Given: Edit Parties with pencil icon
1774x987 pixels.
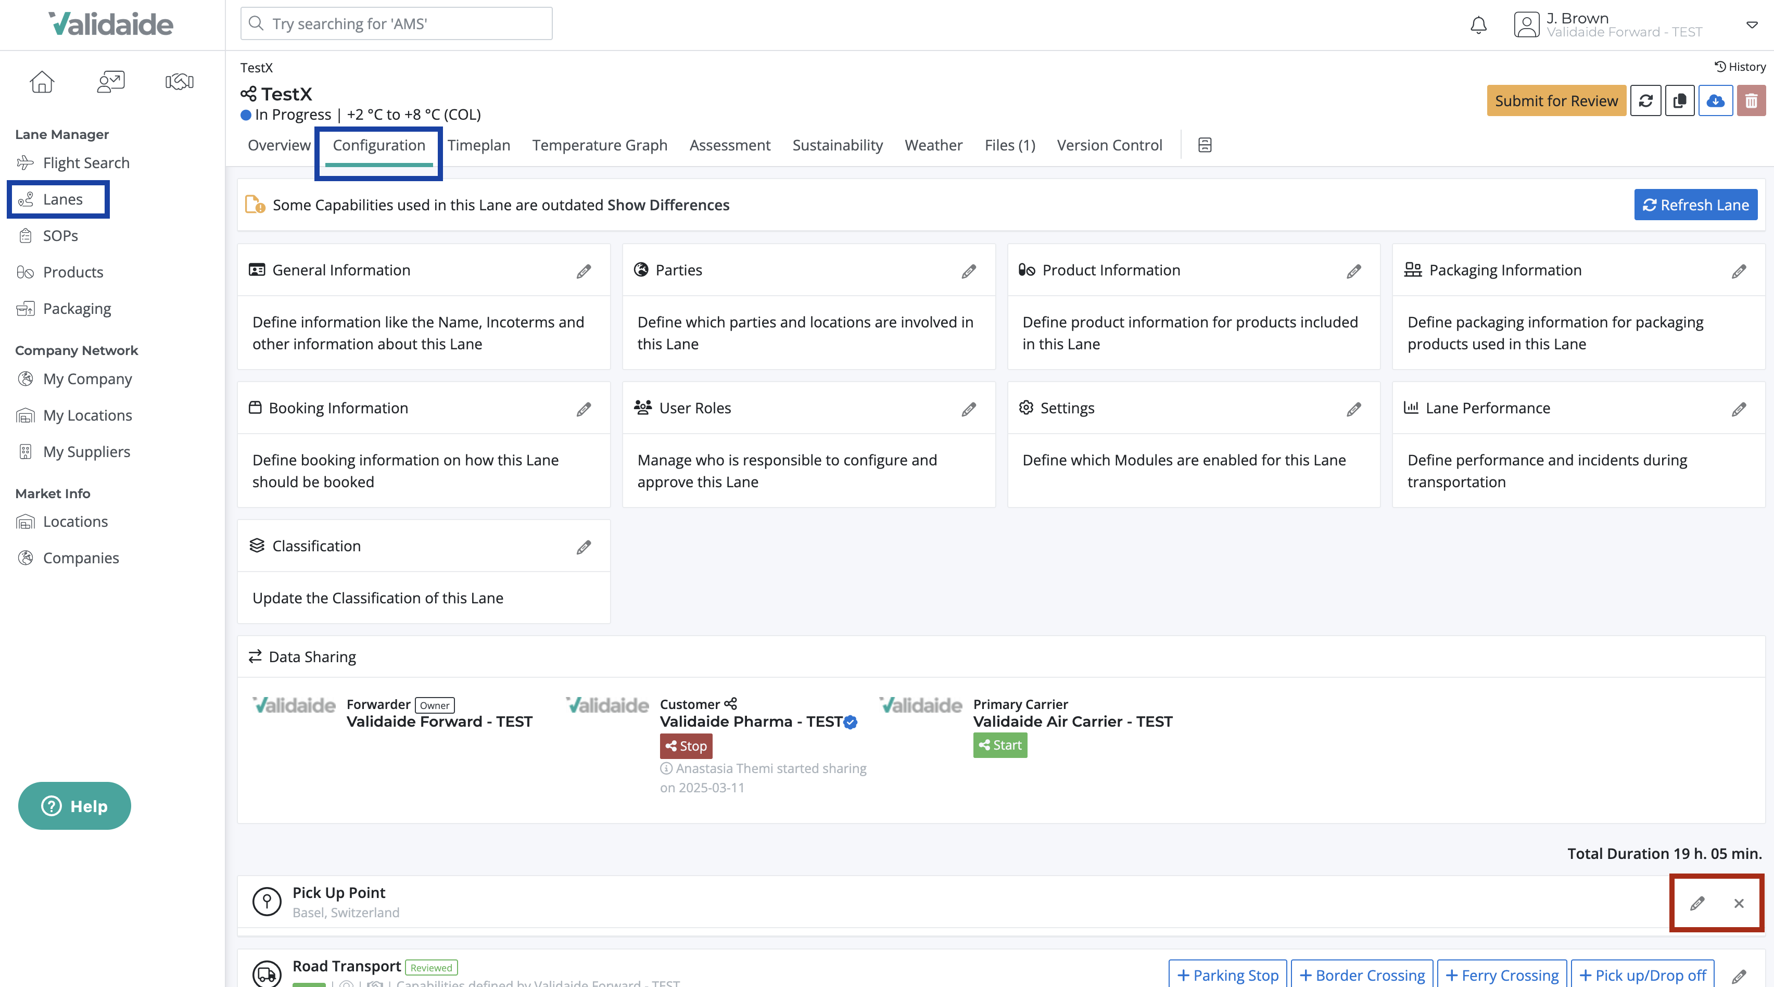Looking at the screenshot, I should coord(969,271).
